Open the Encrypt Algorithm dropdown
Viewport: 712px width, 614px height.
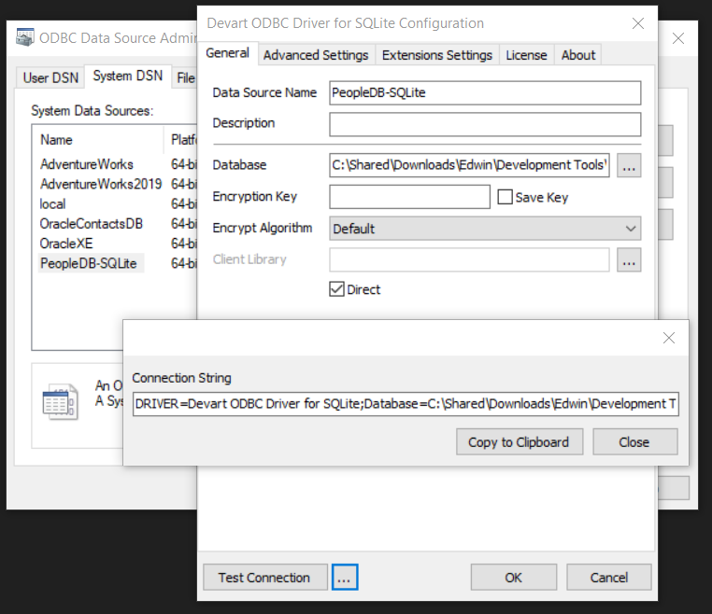click(x=485, y=229)
